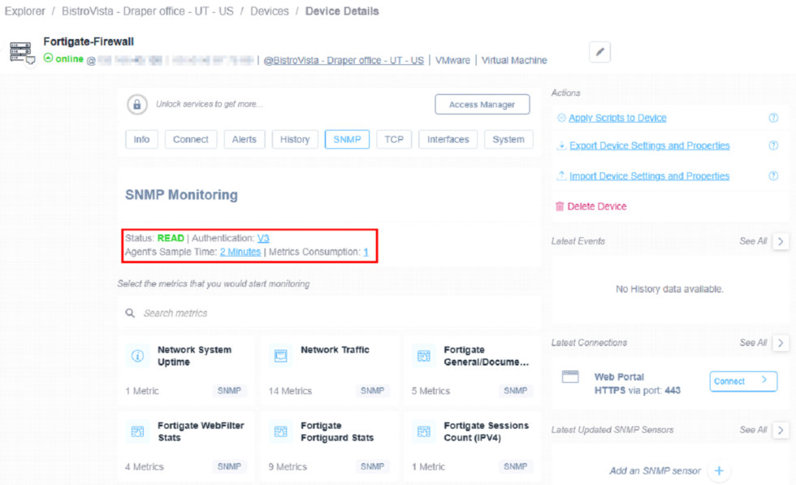Viewport: 796px width, 485px height.
Task: Click the pencil edit device icon
Action: 599,52
